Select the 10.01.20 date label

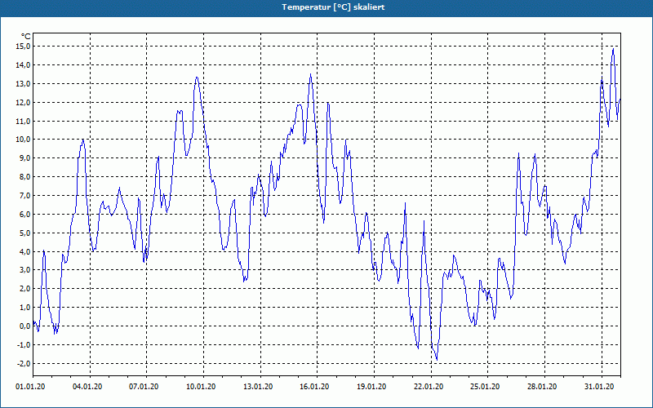201,387
